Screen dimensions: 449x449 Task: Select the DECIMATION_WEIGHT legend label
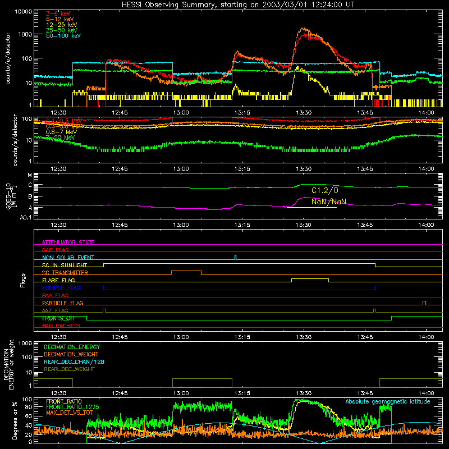coord(71,354)
